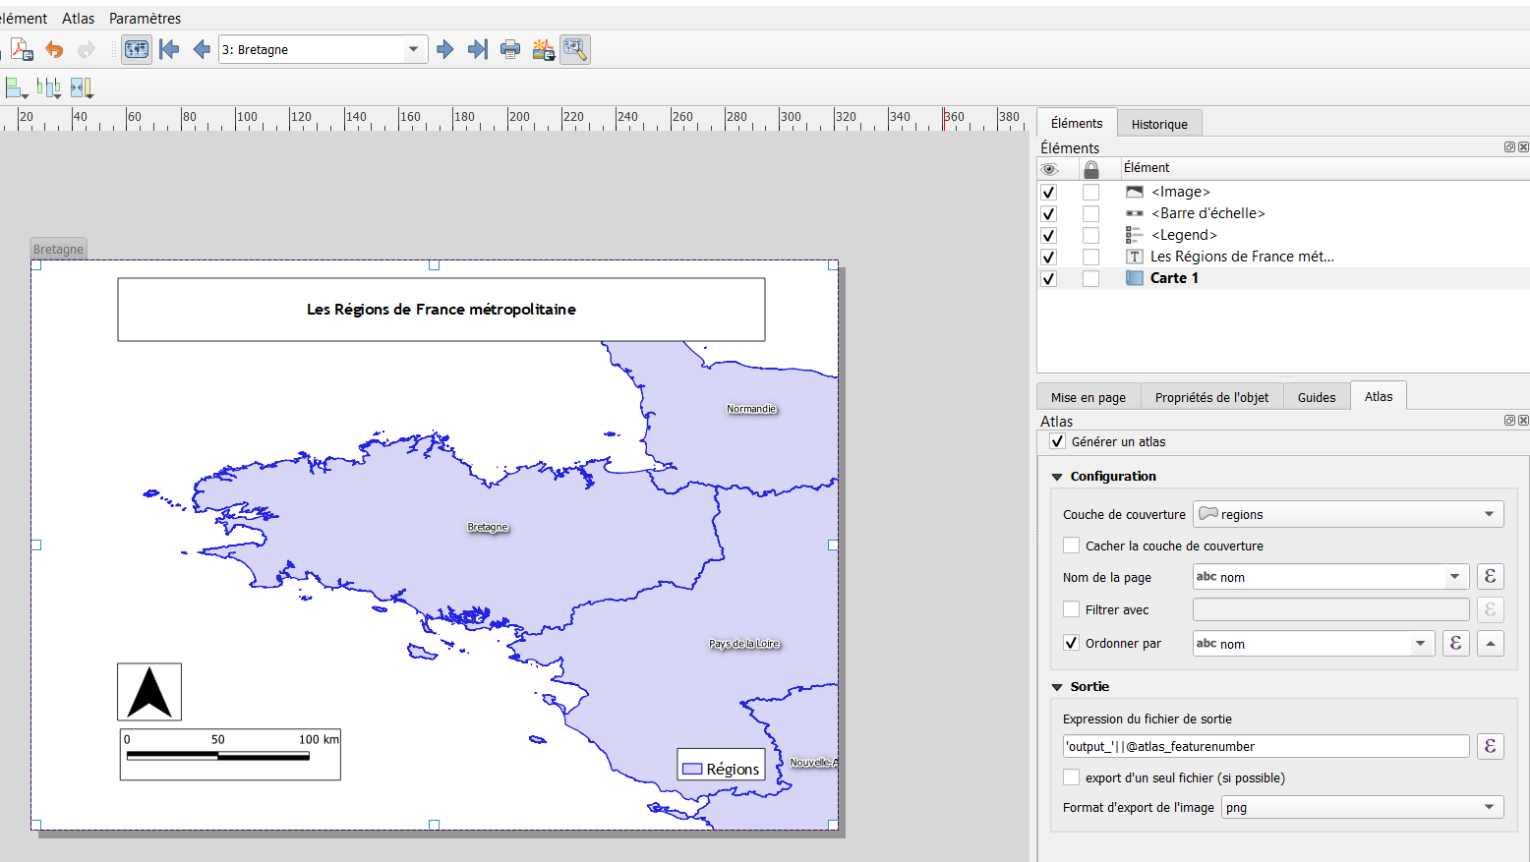Viewport: 1530px width, 862px height.
Task: Open atlas settings toolbar icon
Action: [x=575, y=49]
